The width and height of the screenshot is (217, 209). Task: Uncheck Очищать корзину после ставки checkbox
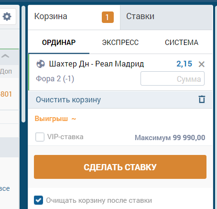point(38,200)
